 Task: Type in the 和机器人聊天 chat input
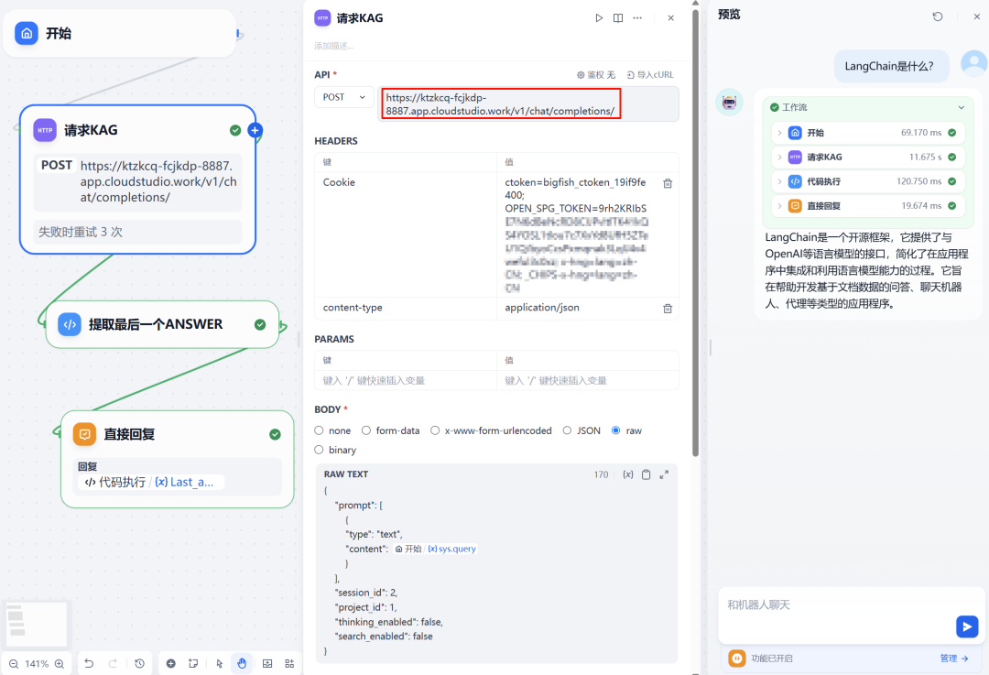click(833, 605)
